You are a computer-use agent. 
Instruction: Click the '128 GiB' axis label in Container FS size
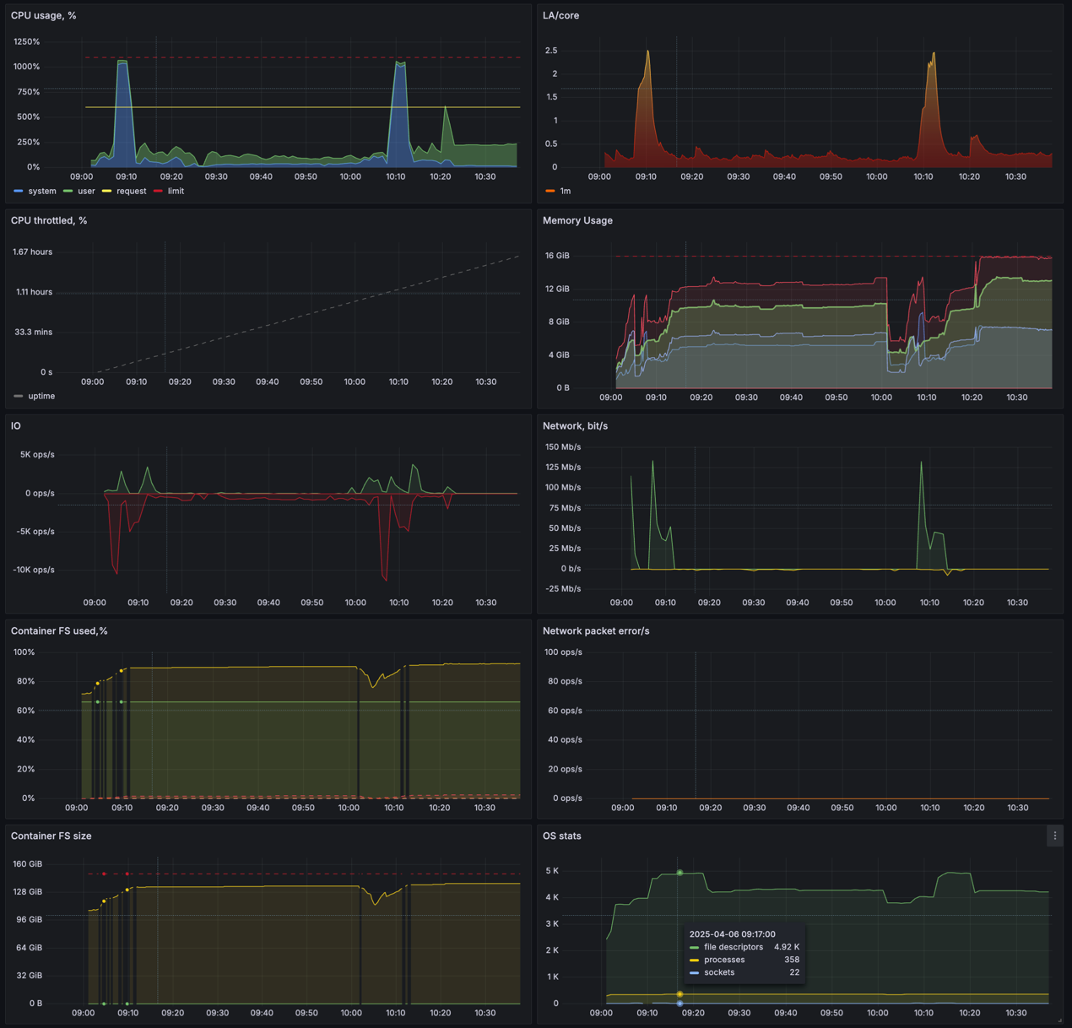[29, 891]
